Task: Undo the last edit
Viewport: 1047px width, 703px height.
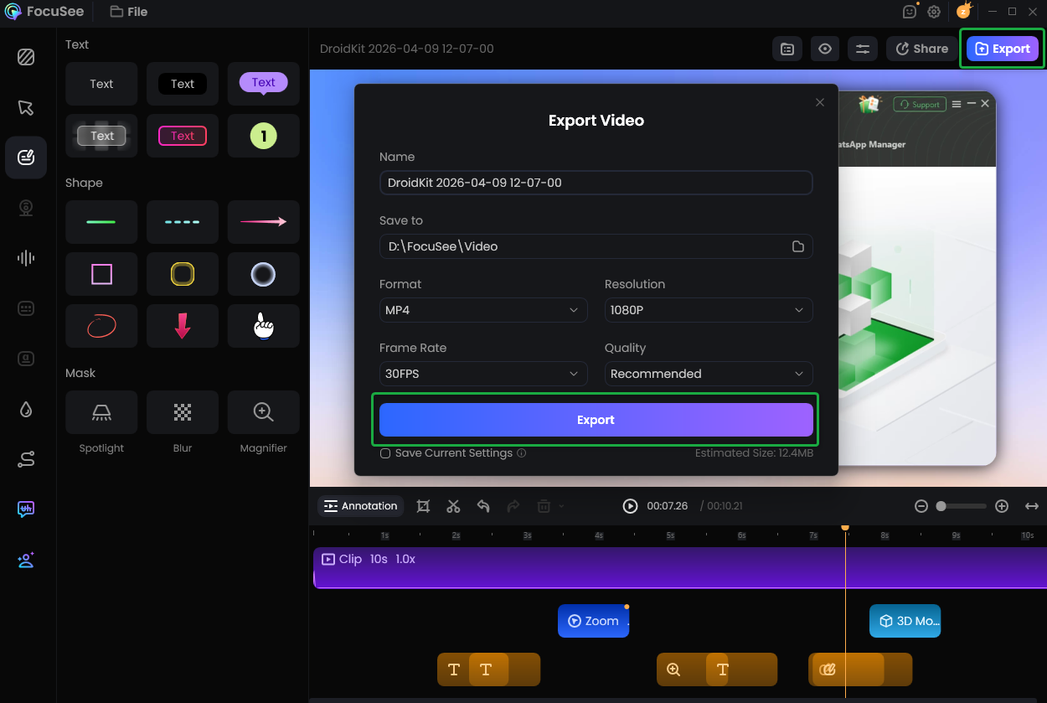Action: click(483, 506)
